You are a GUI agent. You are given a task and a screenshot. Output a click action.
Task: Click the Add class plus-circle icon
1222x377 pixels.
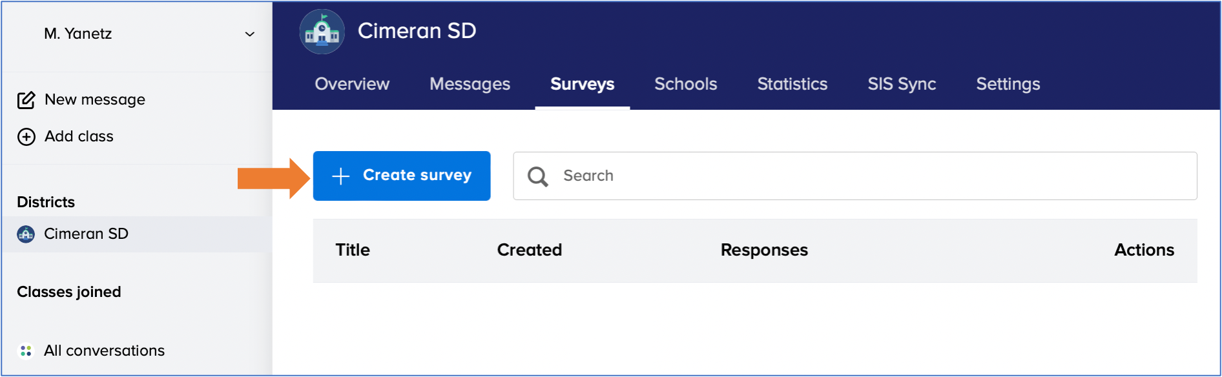tap(26, 137)
